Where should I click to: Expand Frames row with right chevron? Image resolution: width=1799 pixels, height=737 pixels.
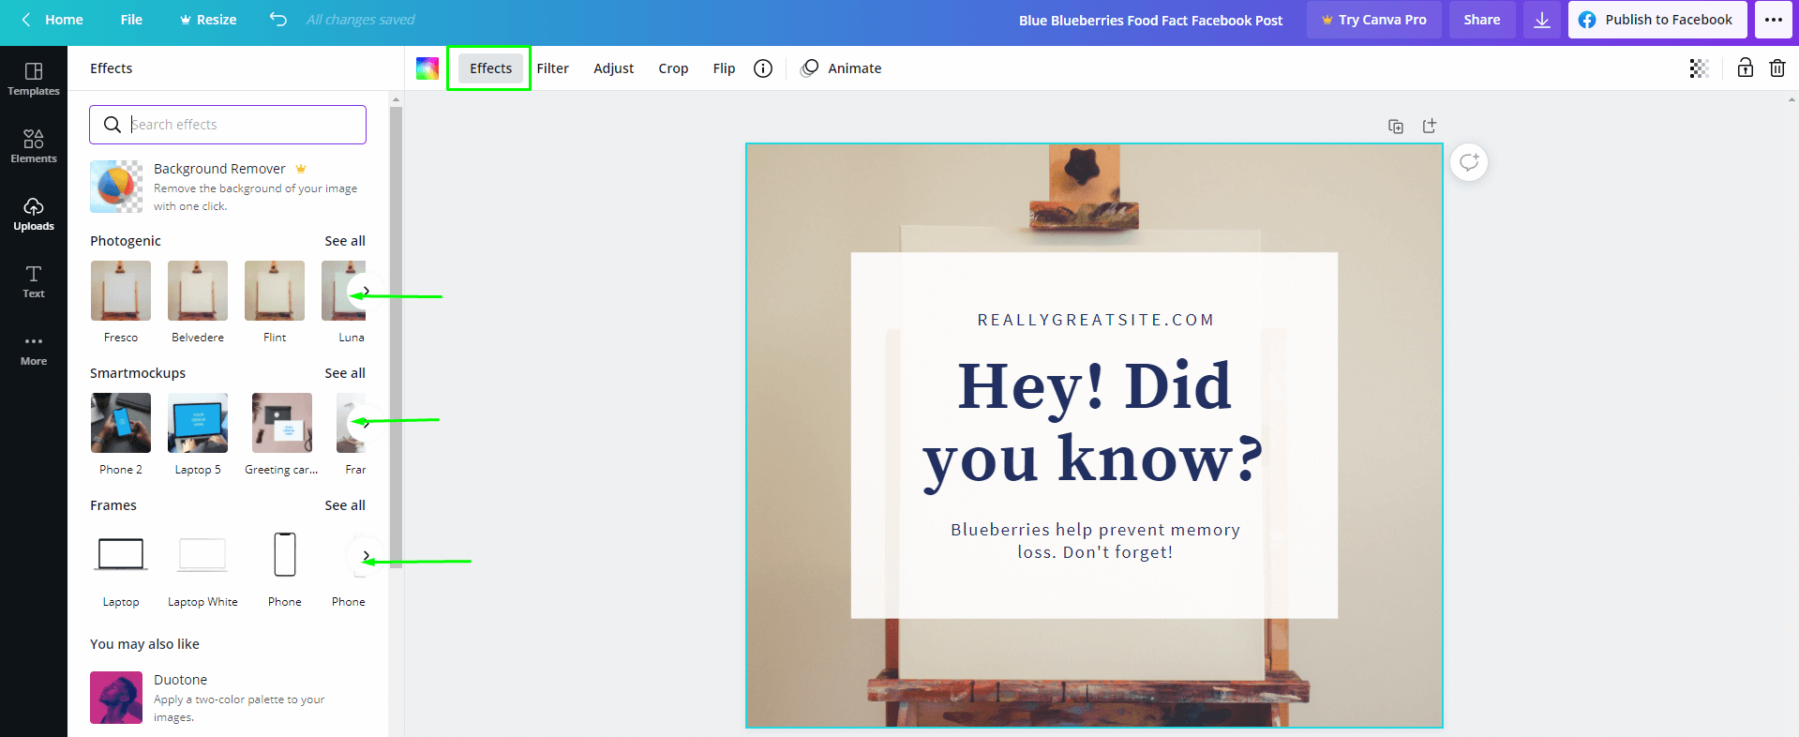[x=365, y=556]
